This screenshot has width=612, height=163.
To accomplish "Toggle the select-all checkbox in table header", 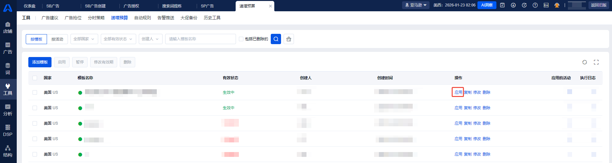I will click(x=35, y=78).
